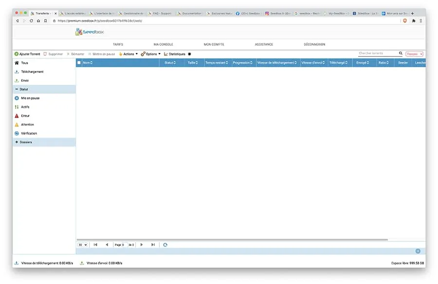Screen dimensions: 438x284
Task: Click Mettre en pause in toolbar
Action: [x=102, y=54]
